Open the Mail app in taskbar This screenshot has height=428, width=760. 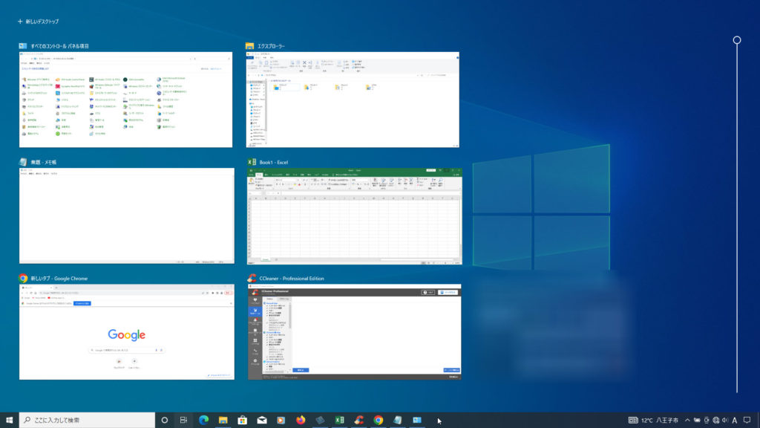[261, 420]
